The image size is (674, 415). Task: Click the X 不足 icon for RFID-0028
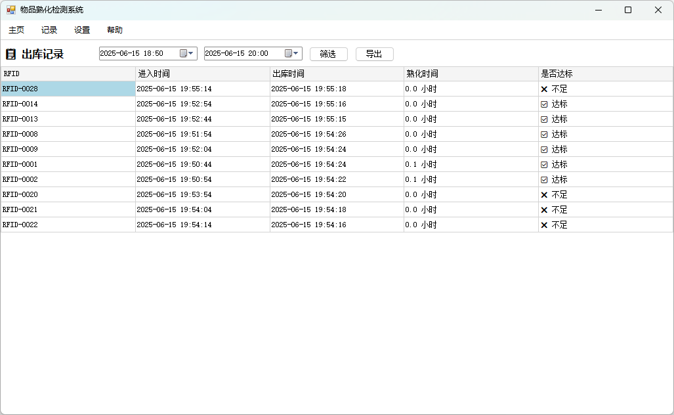pyautogui.click(x=544, y=89)
